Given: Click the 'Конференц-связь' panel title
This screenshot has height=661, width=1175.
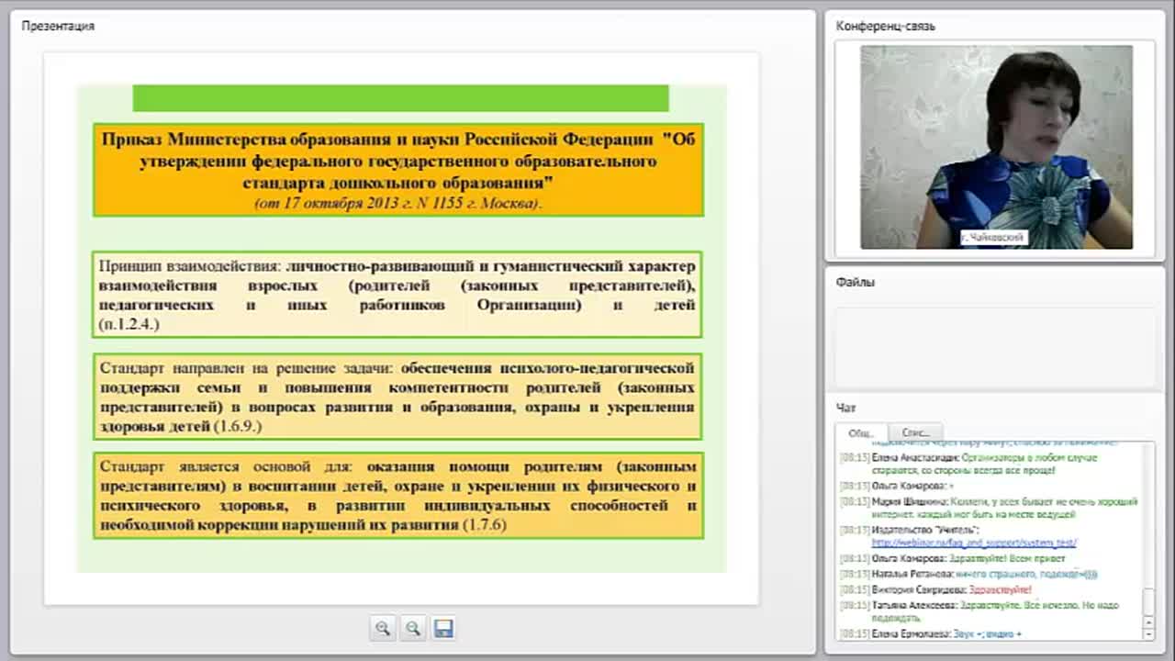Looking at the screenshot, I should [885, 26].
